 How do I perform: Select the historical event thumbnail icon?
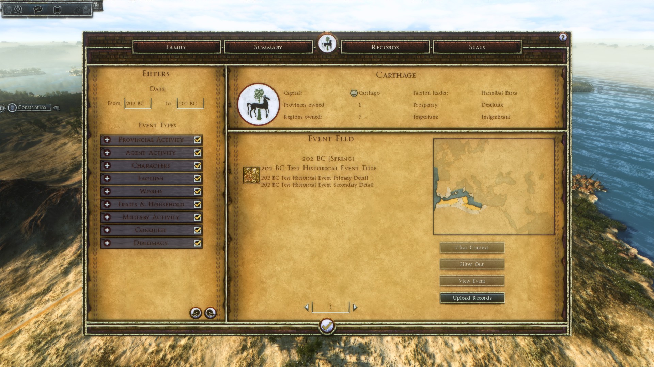pyautogui.click(x=251, y=175)
